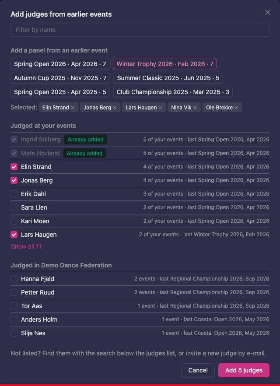Check Silje Nes checkbox

[14, 333]
